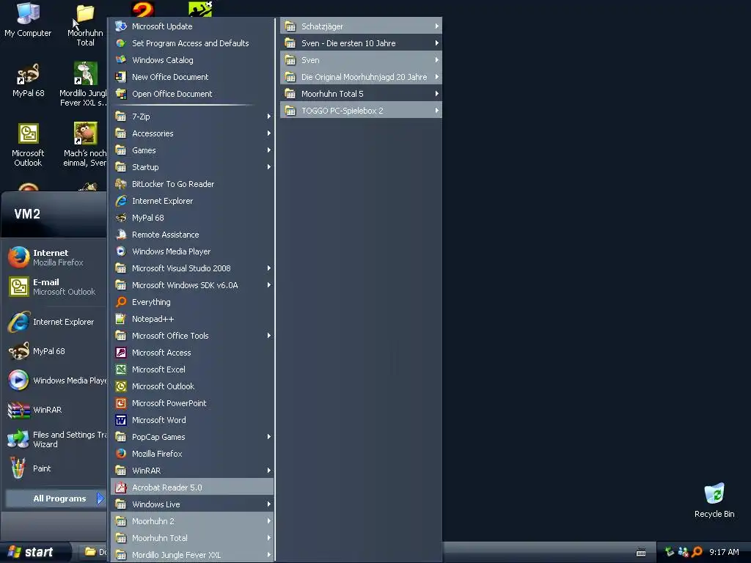Screen dimensions: 751x563
Task: Launch pinned E-mail Microsoft Outlook entry
Action: [x=55, y=287]
